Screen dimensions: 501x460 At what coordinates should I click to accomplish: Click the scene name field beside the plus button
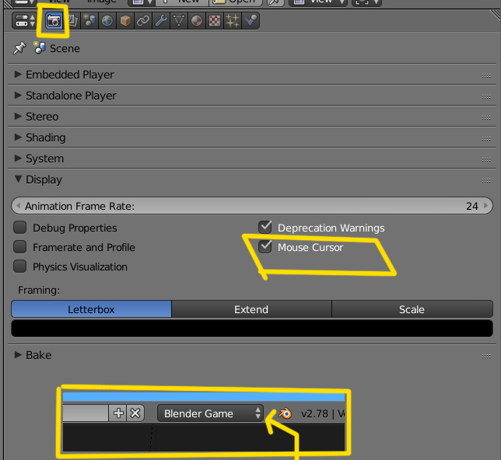tap(86, 413)
